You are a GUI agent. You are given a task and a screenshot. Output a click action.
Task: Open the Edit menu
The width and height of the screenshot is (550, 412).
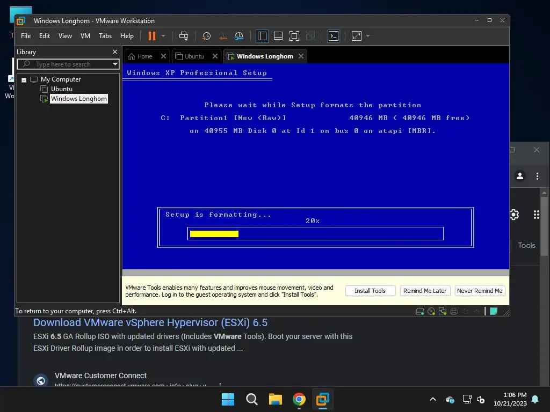pos(45,36)
